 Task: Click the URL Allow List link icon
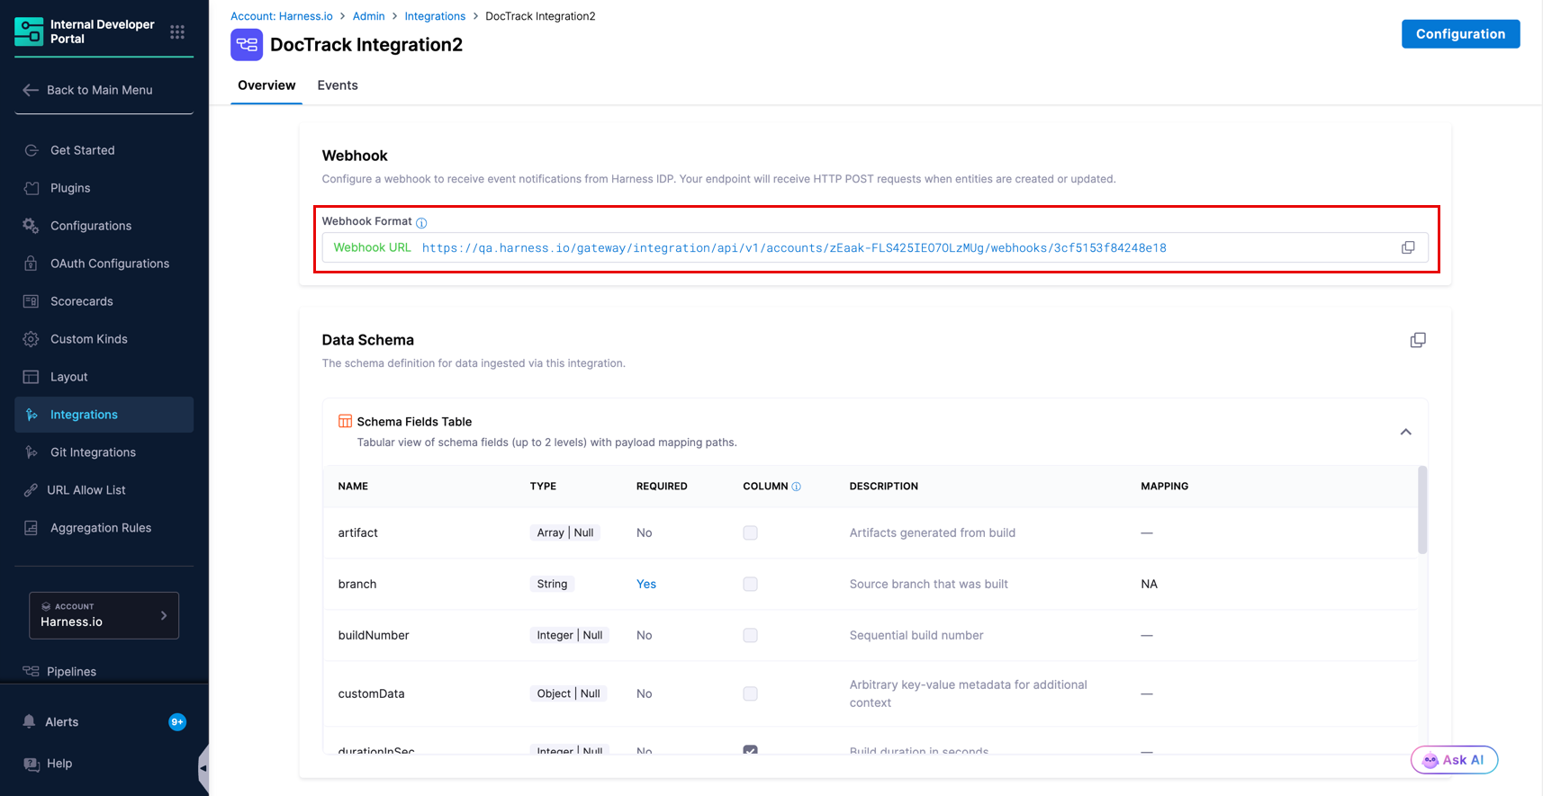32,490
